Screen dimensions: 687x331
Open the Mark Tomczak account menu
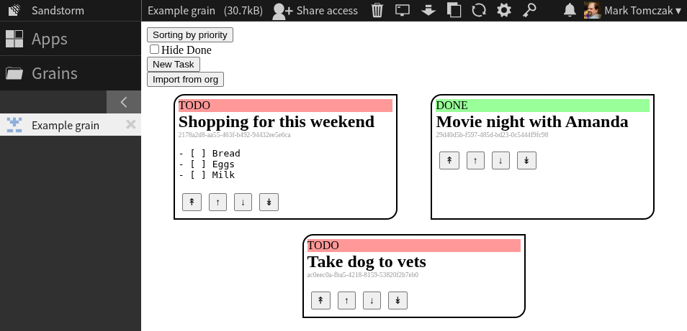[634, 10]
